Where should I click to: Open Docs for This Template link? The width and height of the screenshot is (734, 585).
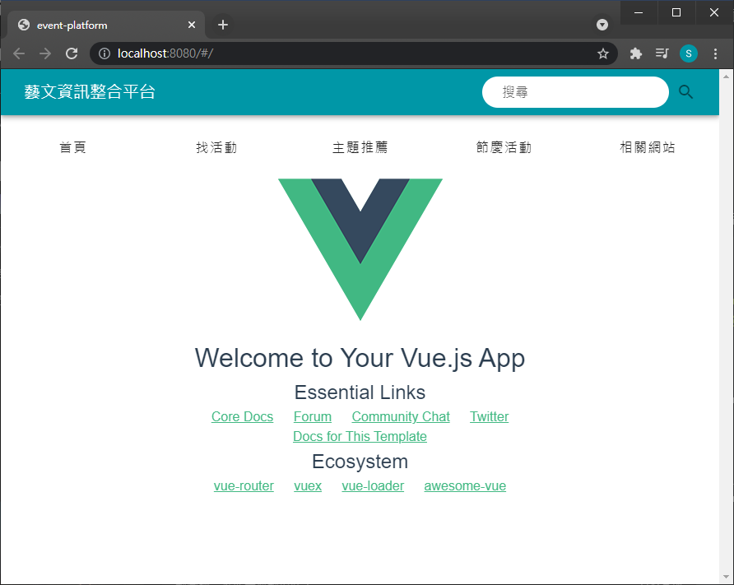coord(360,436)
